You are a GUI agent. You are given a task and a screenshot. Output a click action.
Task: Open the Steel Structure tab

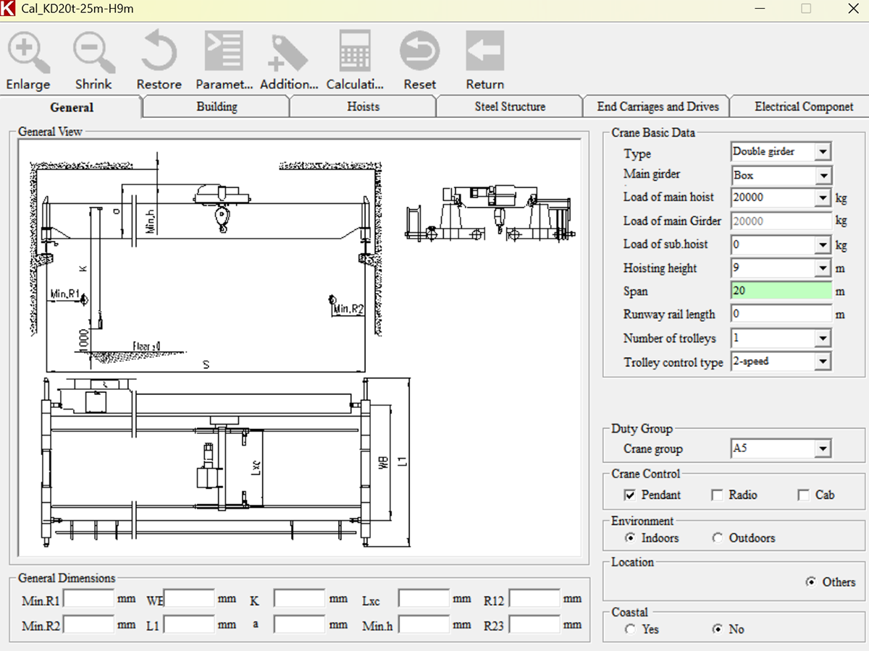click(510, 106)
